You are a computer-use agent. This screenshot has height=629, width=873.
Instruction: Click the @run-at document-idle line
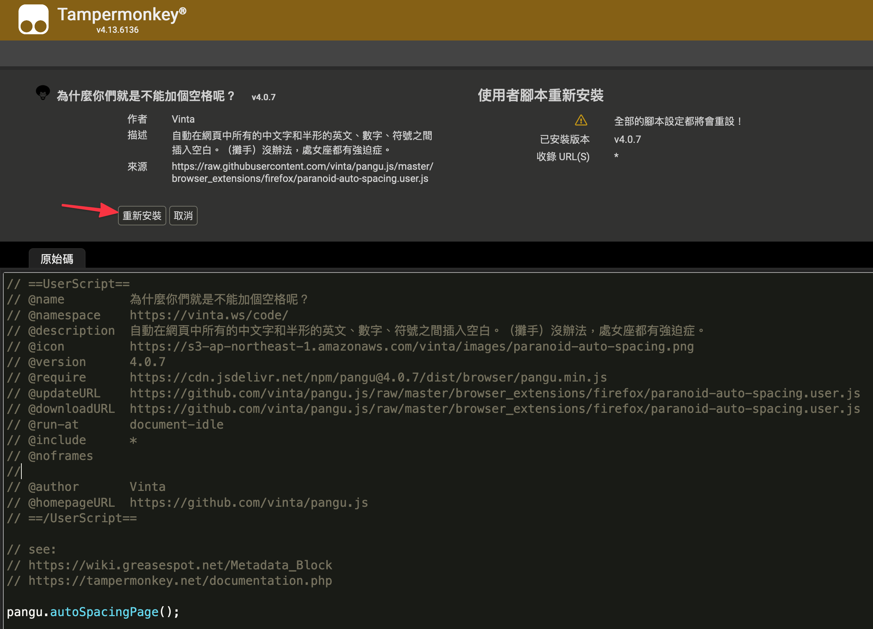click(x=115, y=425)
